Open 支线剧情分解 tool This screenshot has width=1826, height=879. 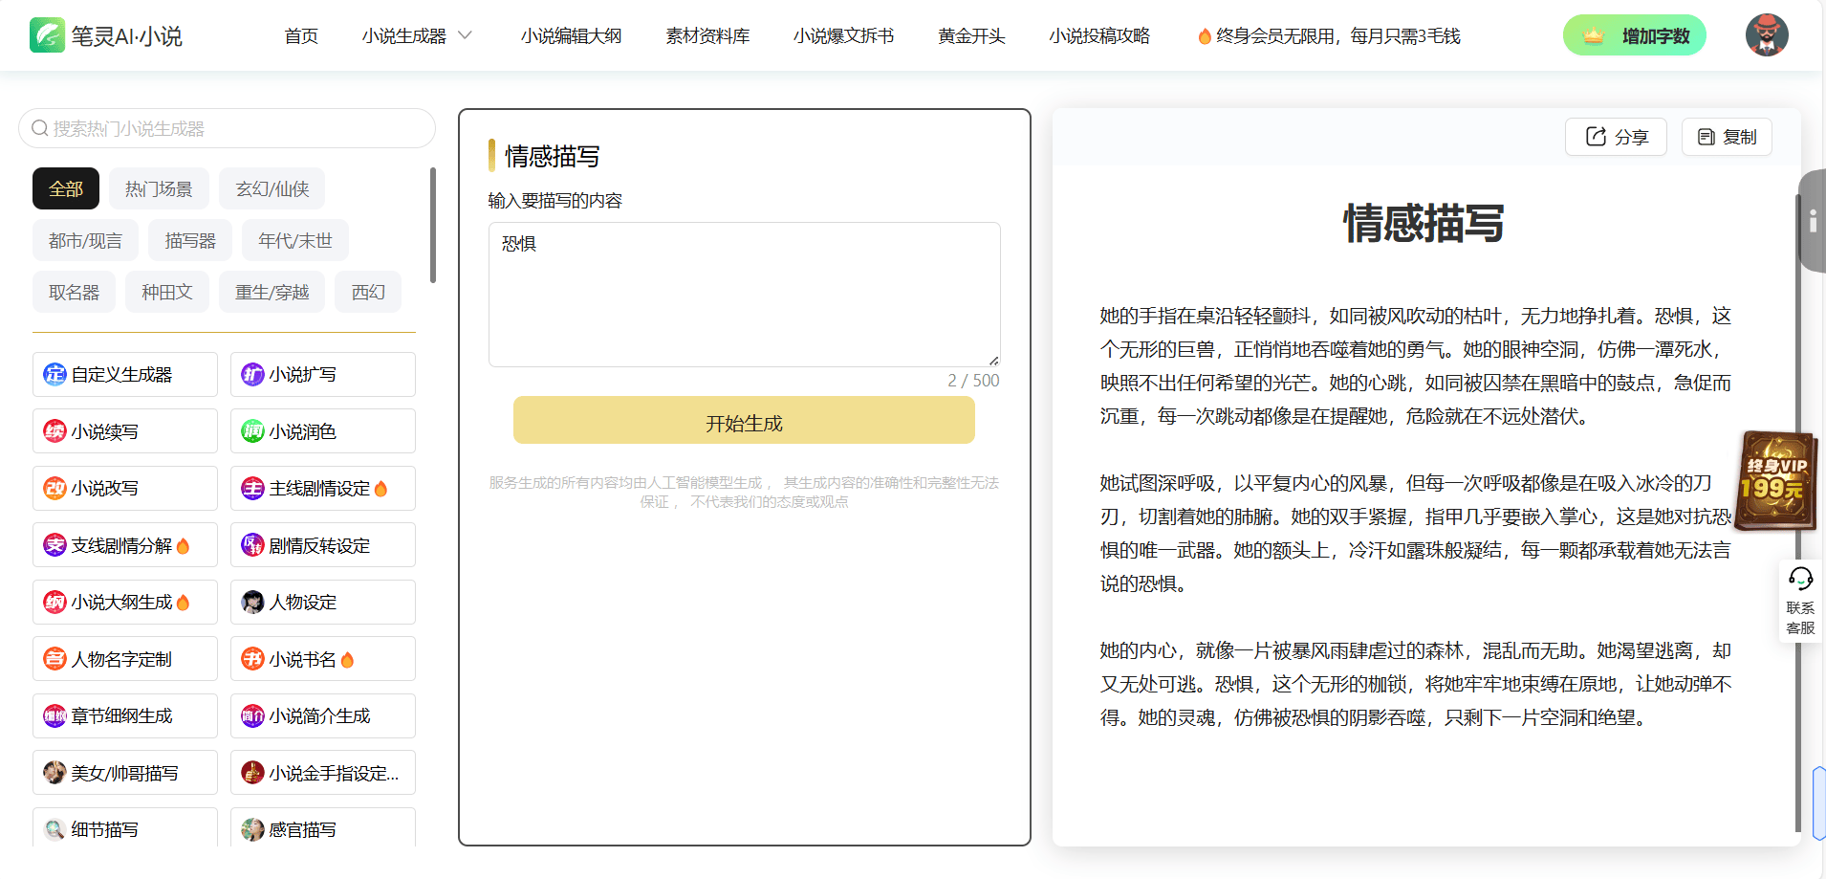[125, 545]
